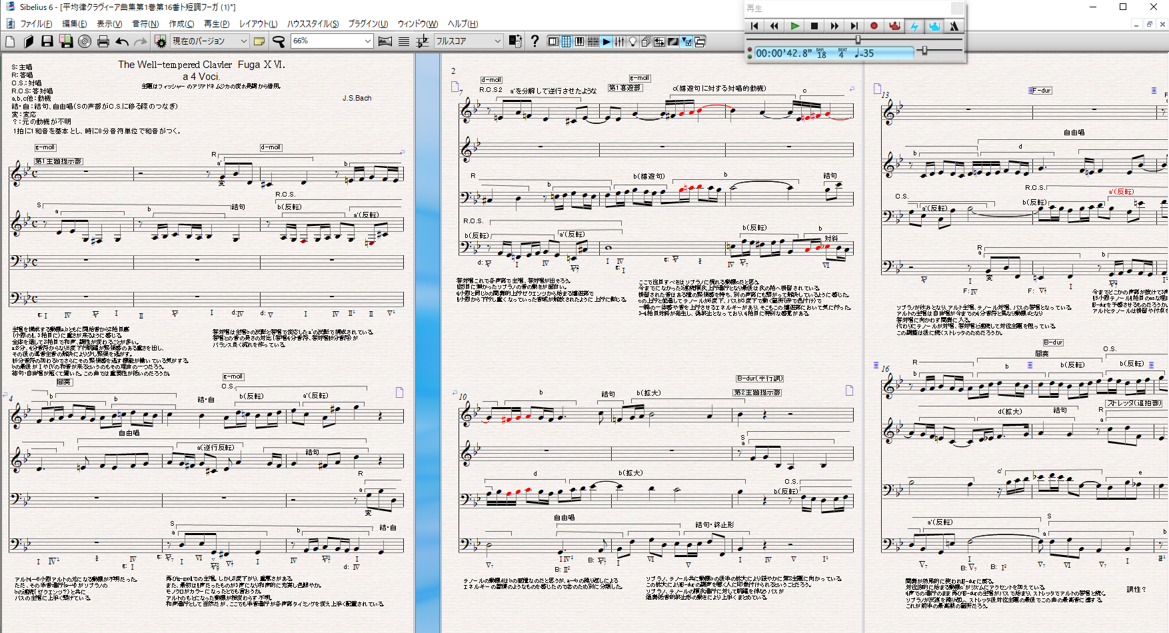Select the J.S.Bach composer text

click(357, 98)
